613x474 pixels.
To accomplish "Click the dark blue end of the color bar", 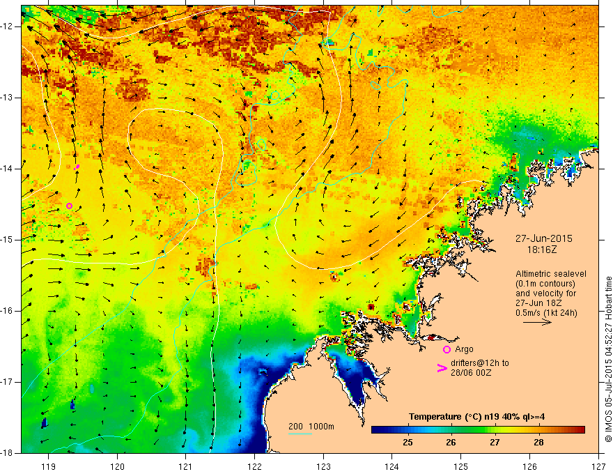I will tap(376, 430).
